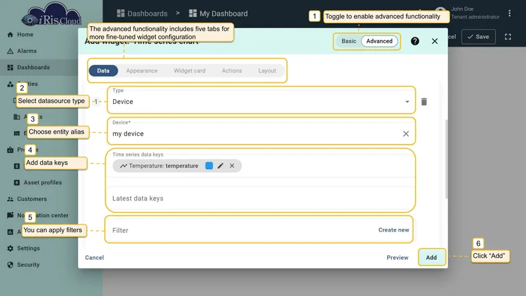Switch widget mode to Basic
Screen dimensions: 526x296
pos(348,41)
